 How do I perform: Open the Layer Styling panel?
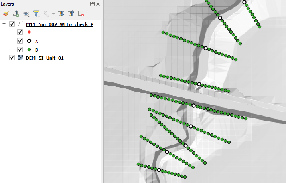tap(6, 14)
